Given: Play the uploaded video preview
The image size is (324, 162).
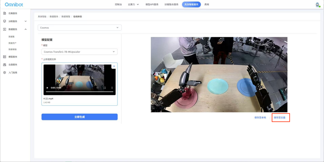Looking at the screenshot, I should click(47, 88).
